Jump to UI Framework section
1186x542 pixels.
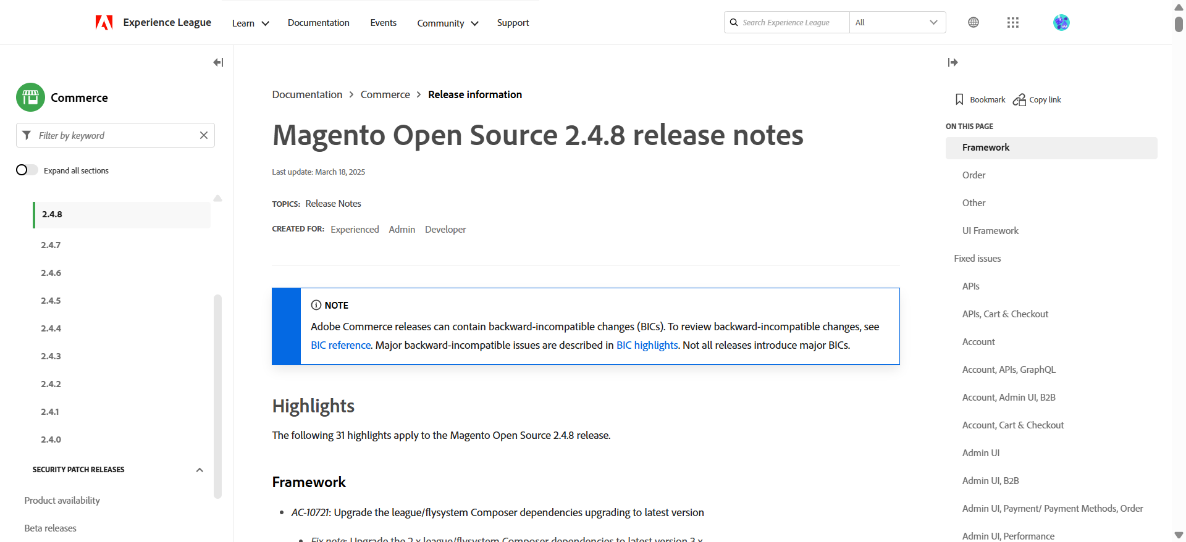(990, 231)
